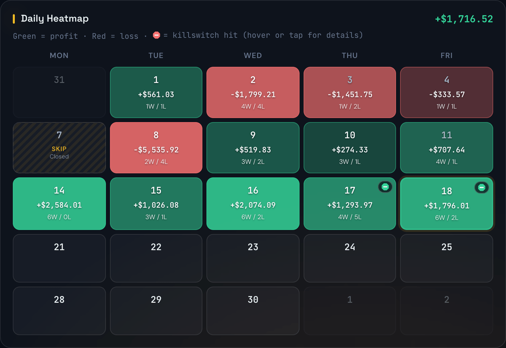Click the monthly total +$1,716.52

(464, 19)
